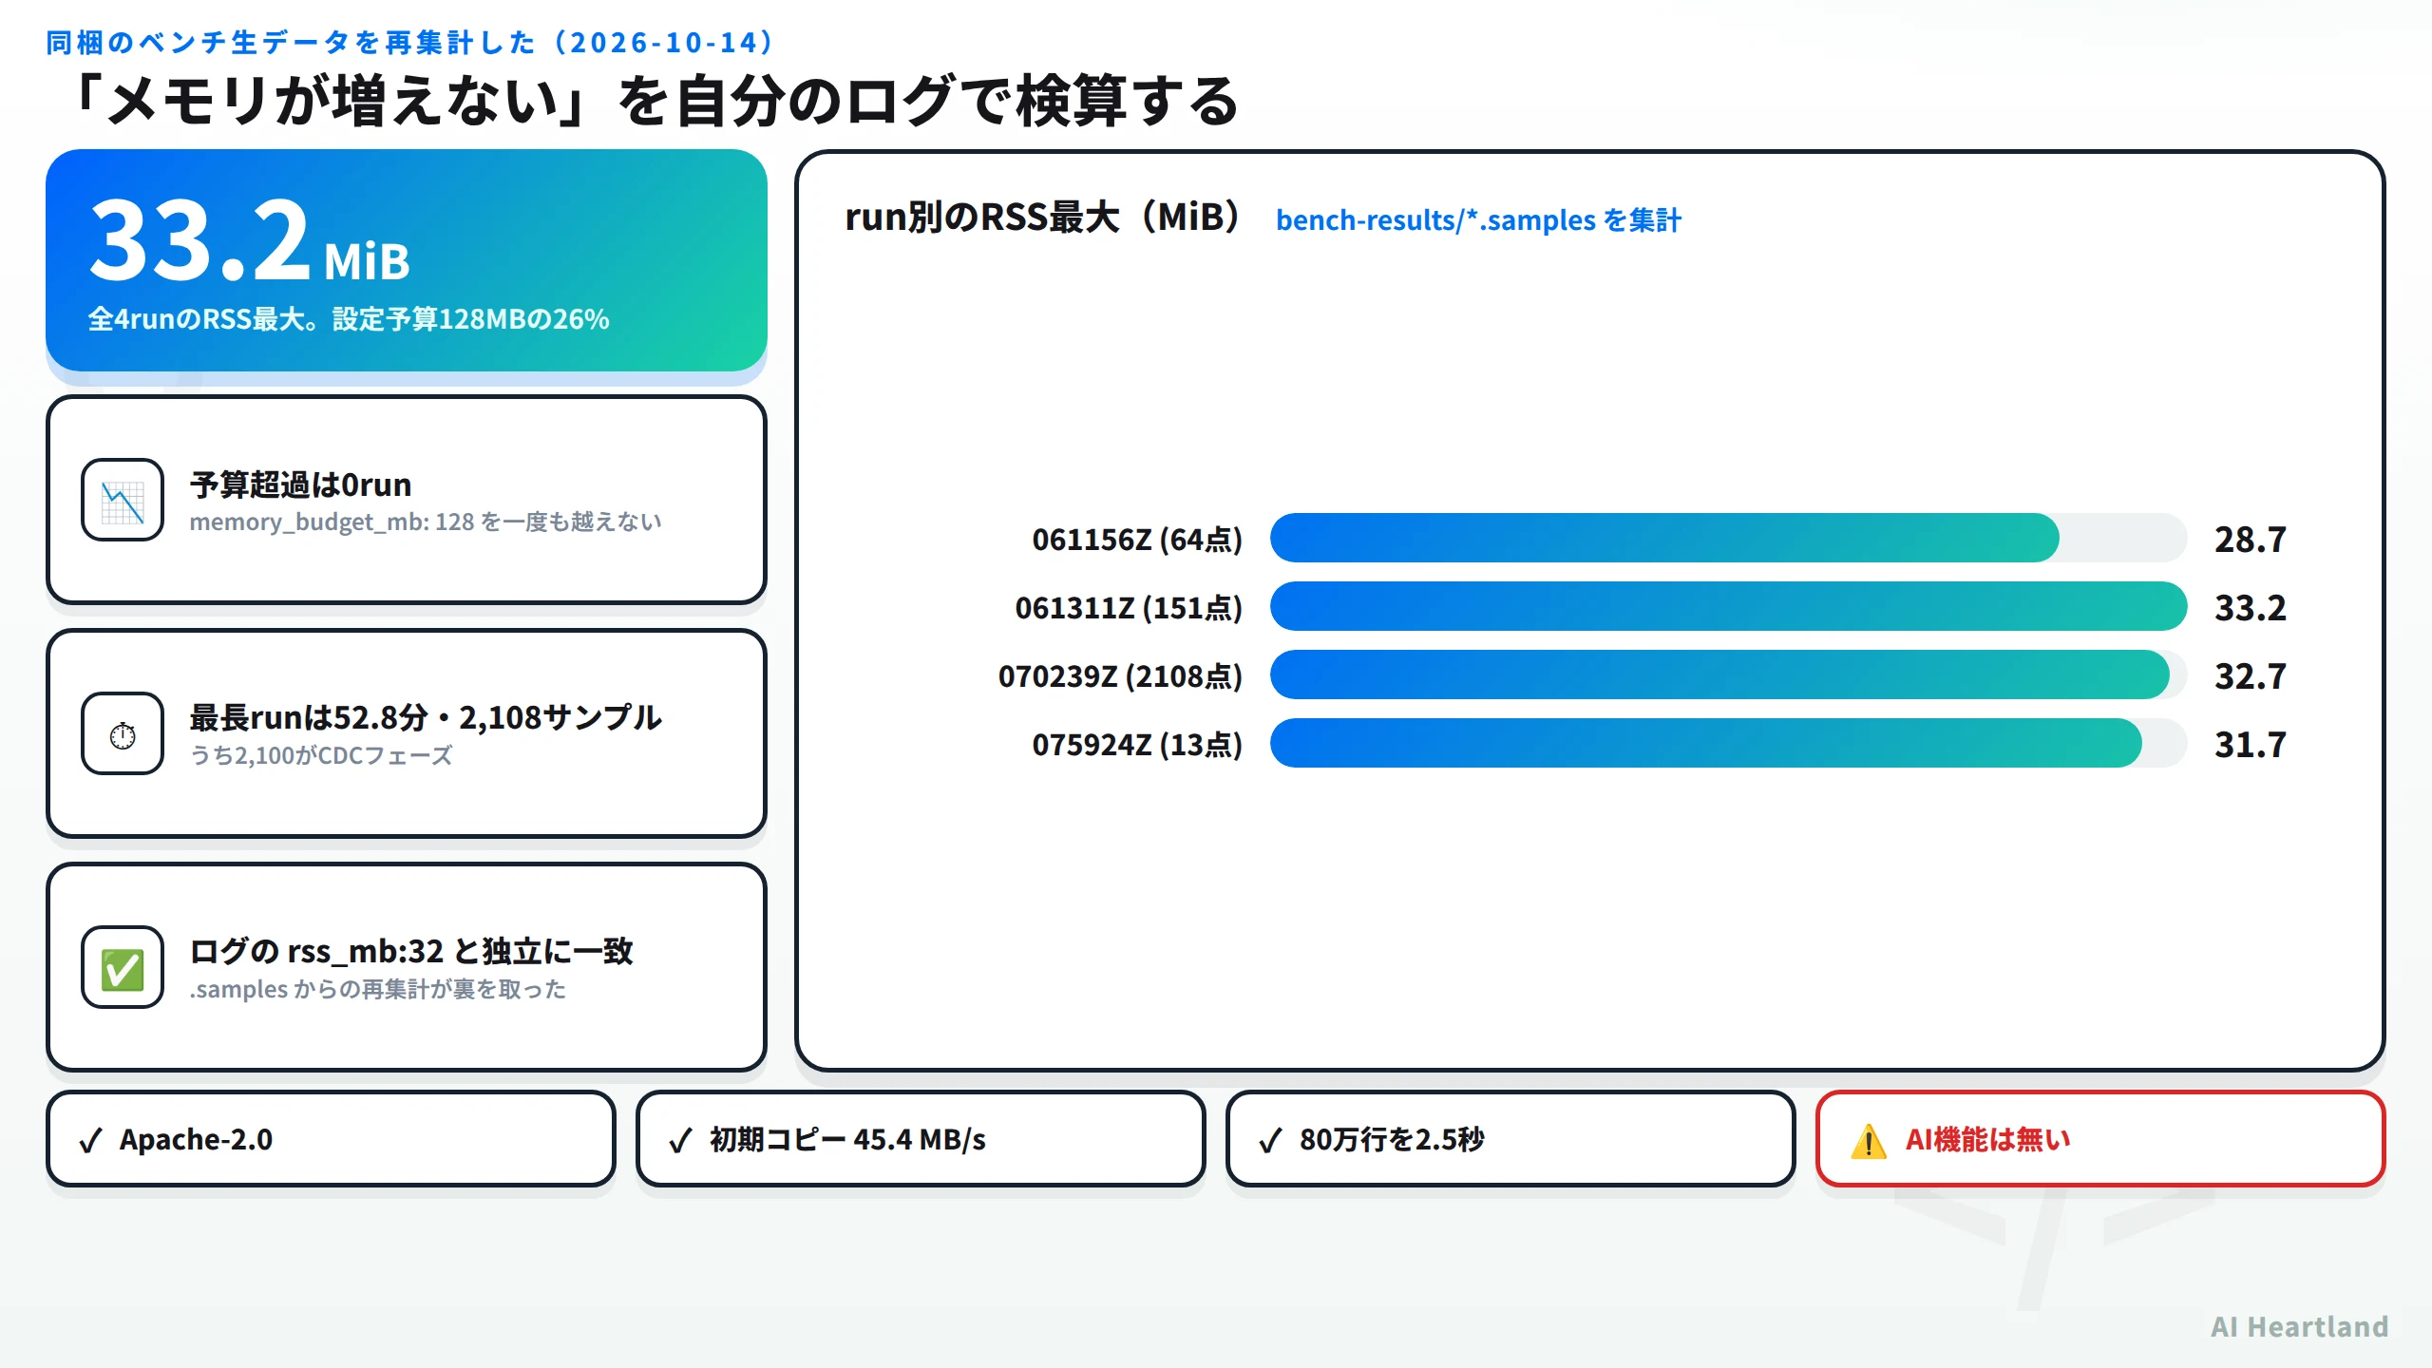Screen dimensions: 2432x1368
Task: Click the 070239Z run progress bar
Action: (1728, 674)
